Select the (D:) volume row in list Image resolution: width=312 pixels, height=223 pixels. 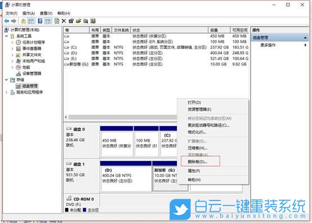click(156, 53)
